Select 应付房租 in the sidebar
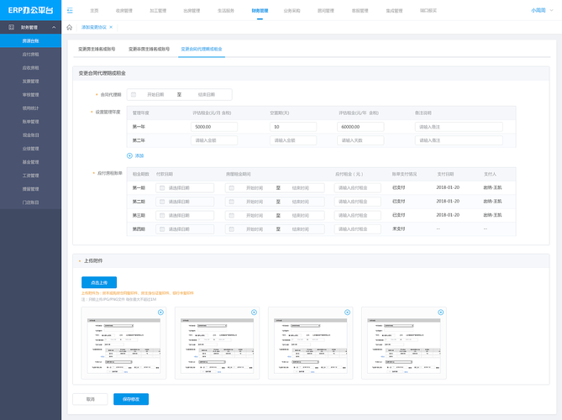The image size is (562, 420). 30,53
